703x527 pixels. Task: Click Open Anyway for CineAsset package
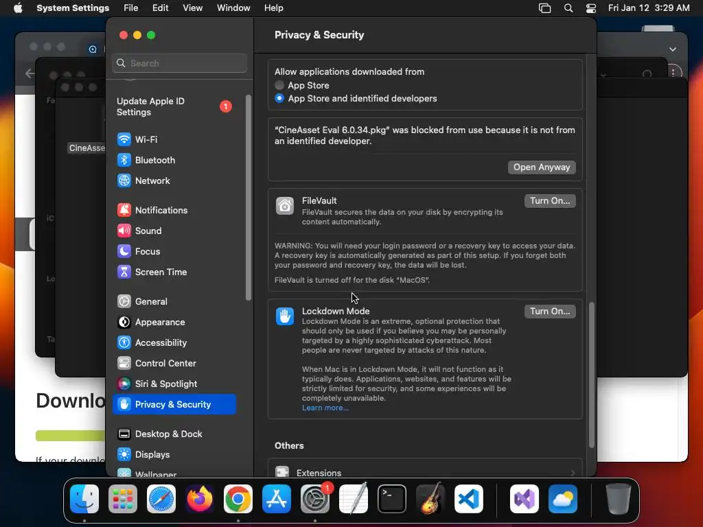point(542,167)
